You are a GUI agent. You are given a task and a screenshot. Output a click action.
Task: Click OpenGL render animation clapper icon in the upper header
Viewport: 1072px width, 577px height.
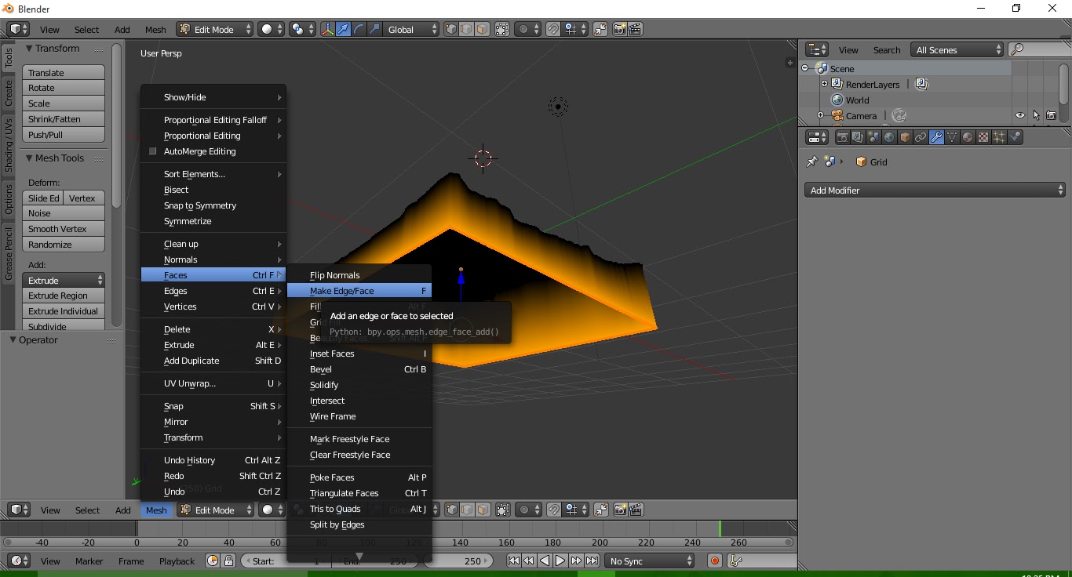(635, 29)
